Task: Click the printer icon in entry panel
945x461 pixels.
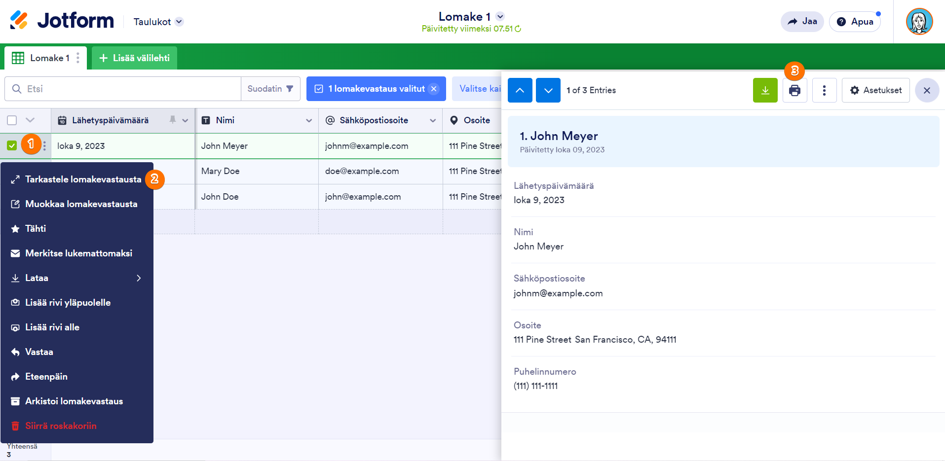Action: [x=794, y=91]
